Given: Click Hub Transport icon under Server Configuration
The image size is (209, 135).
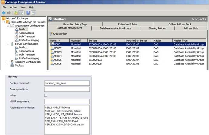Looking at the screenshot, I should point(17,55).
